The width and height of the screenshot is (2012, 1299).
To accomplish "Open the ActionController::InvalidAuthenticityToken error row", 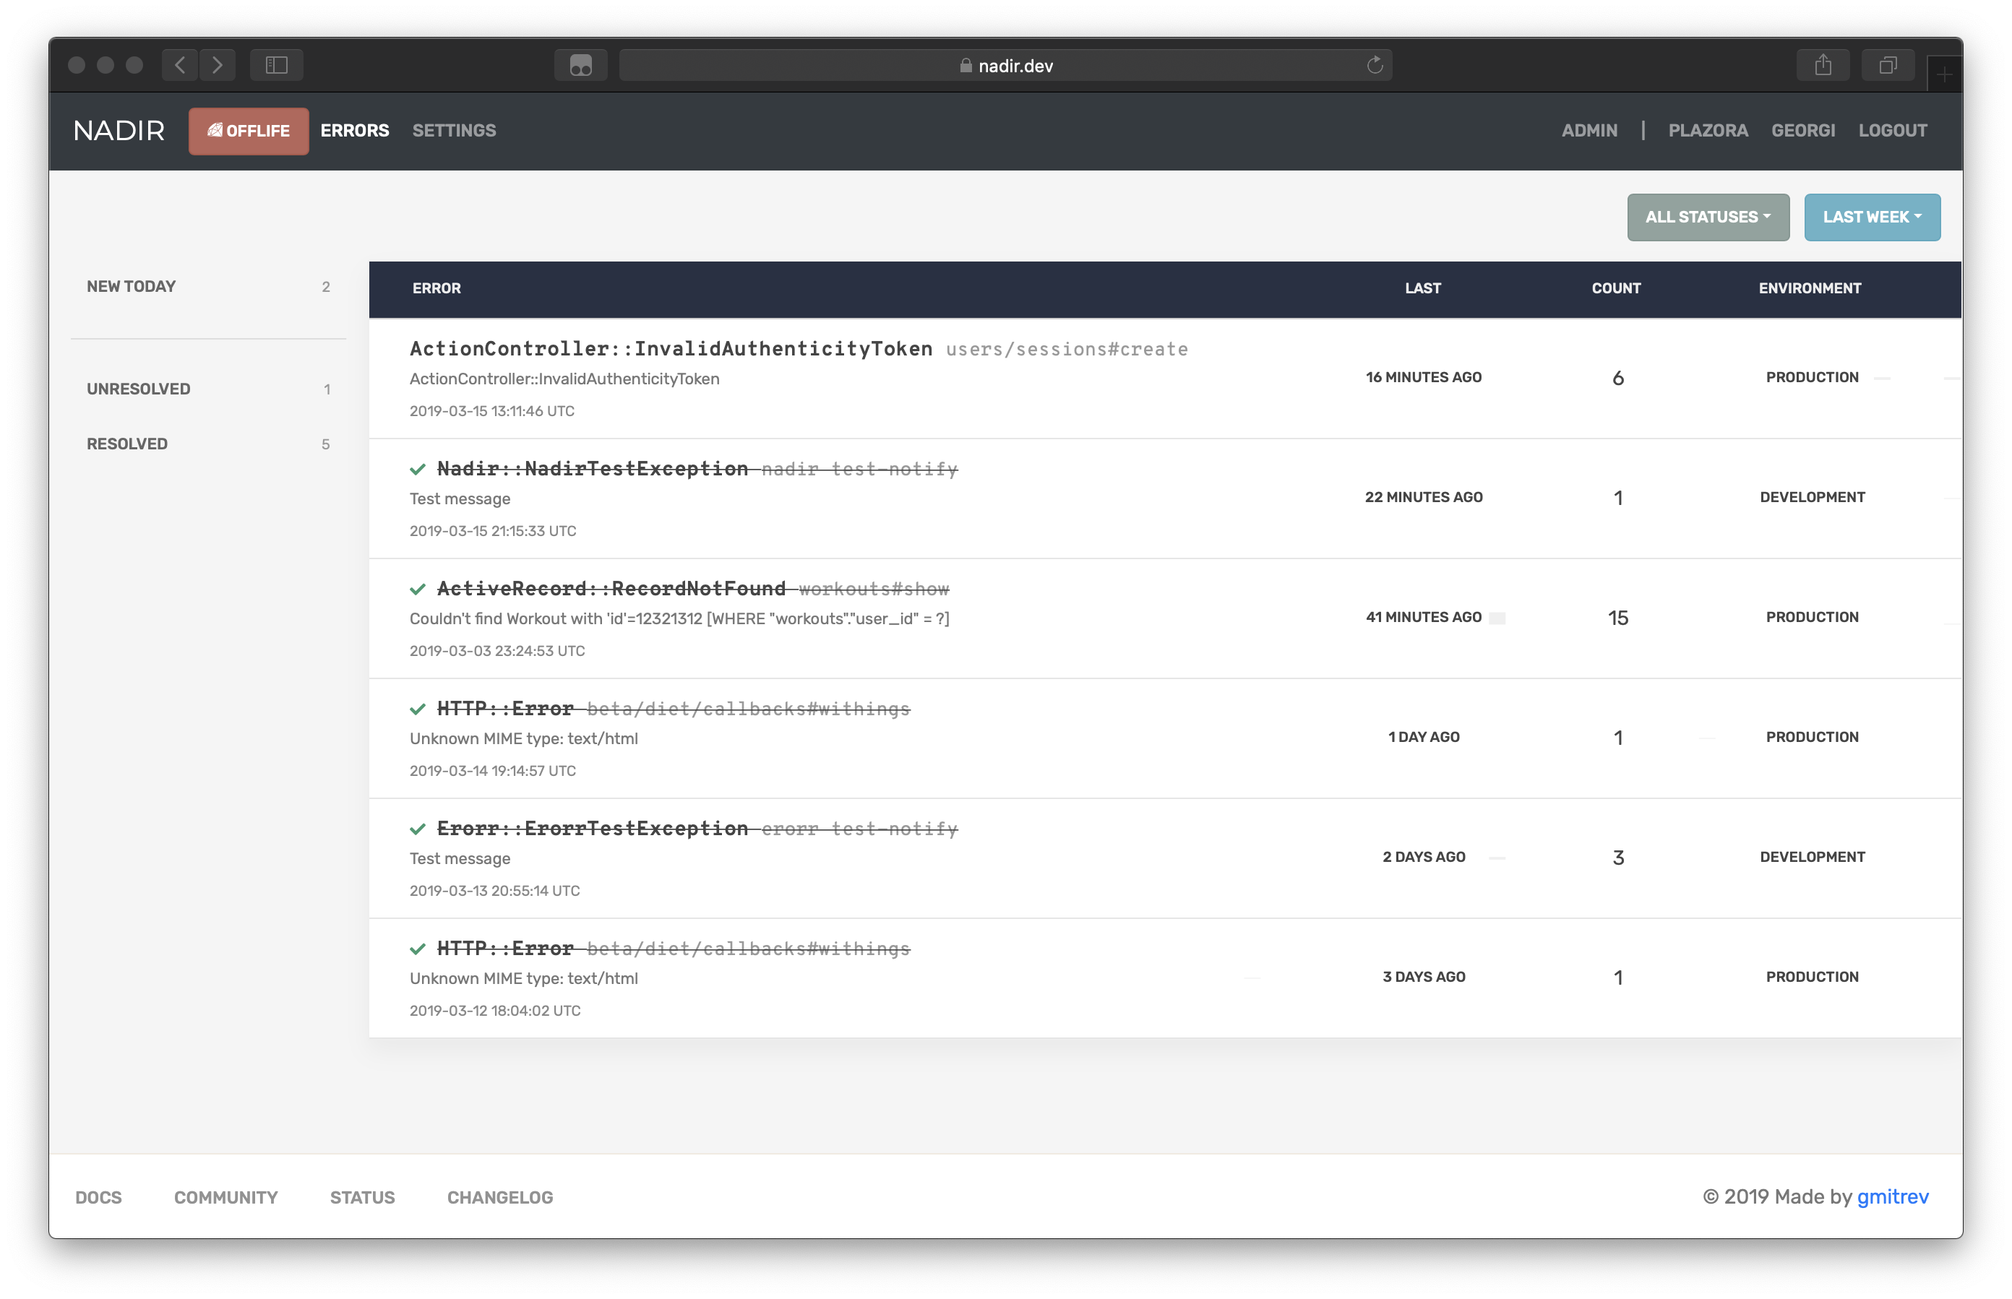I will (x=671, y=349).
